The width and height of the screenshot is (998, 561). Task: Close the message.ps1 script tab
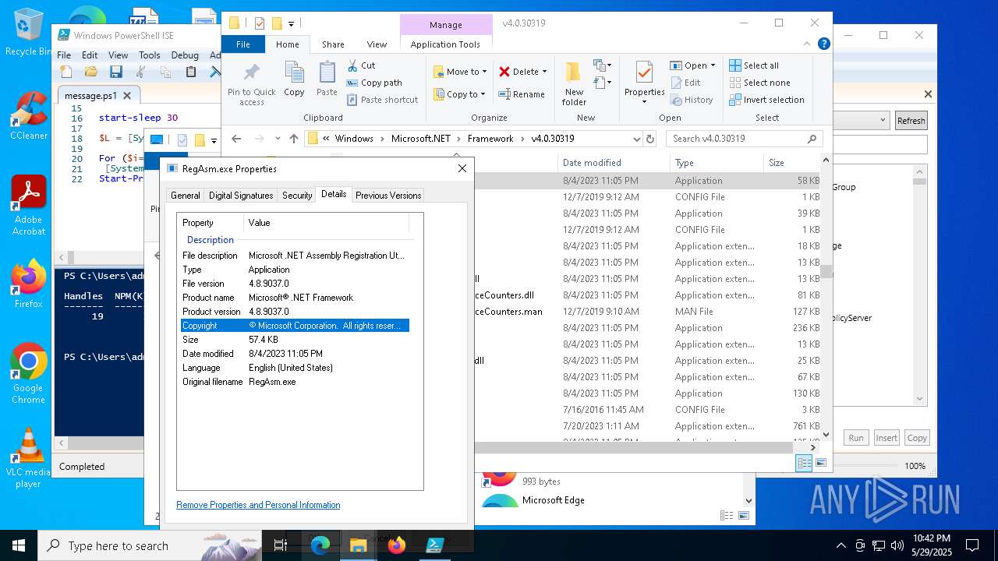(x=127, y=95)
